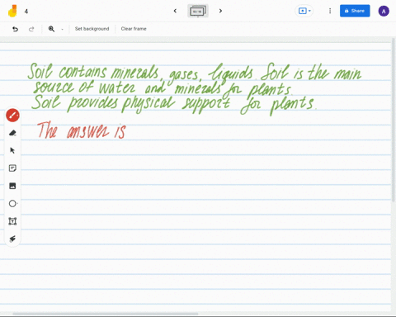Open the more options menu

330,11
